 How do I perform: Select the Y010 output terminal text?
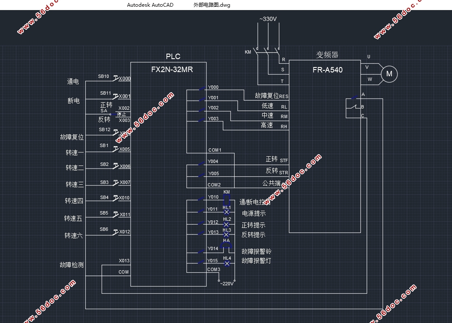(x=213, y=197)
